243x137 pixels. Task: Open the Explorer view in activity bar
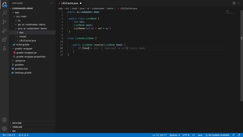pos(4,5)
